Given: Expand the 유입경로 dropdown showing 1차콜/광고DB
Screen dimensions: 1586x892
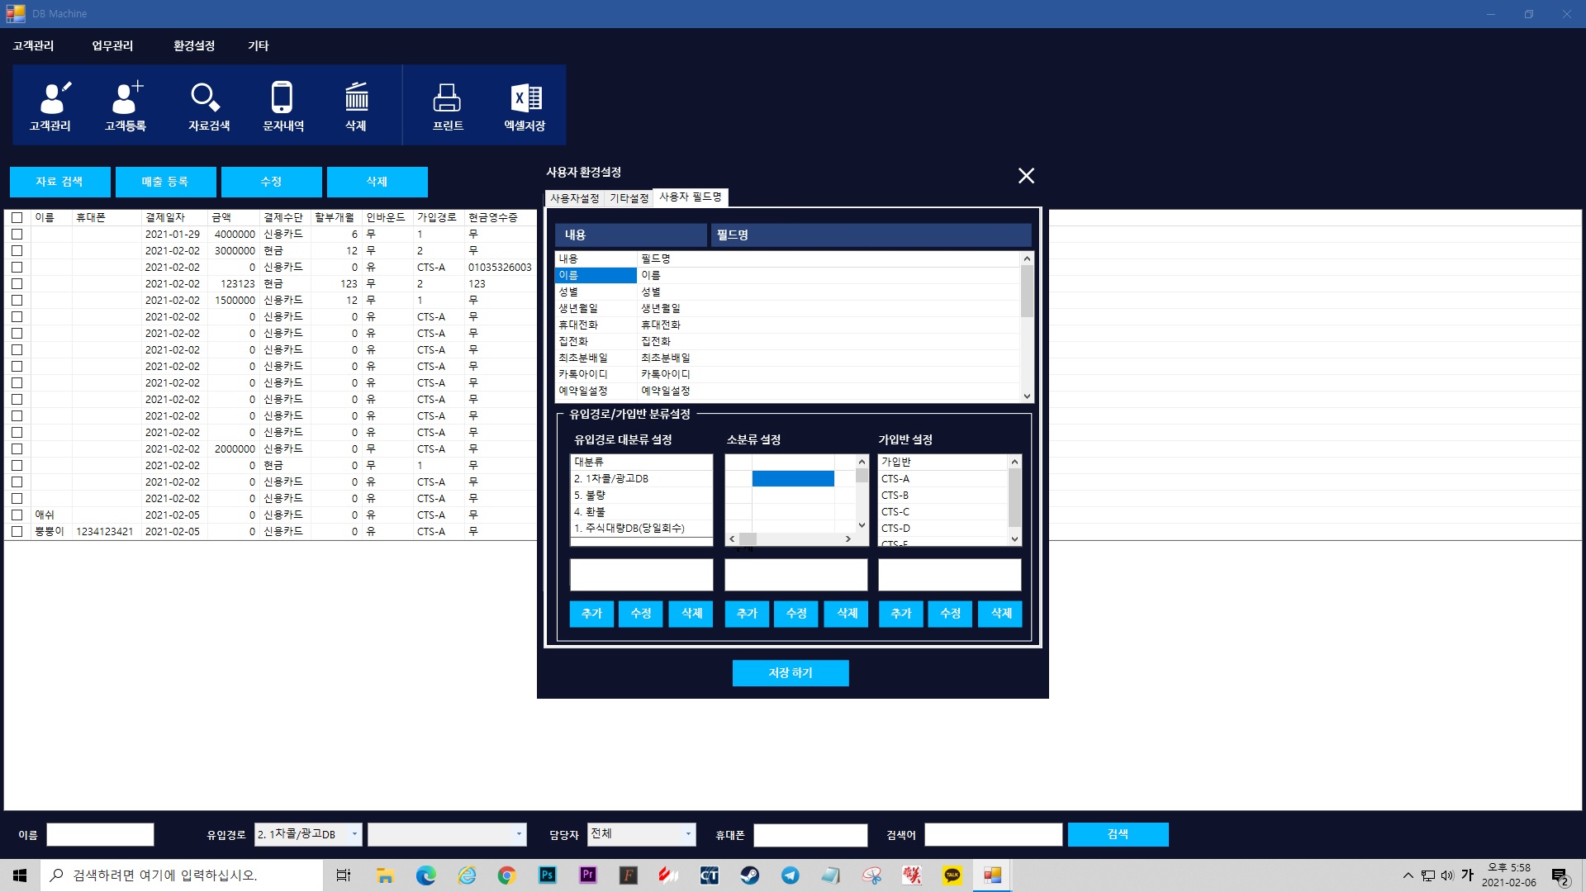Looking at the screenshot, I should coord(354,834).
